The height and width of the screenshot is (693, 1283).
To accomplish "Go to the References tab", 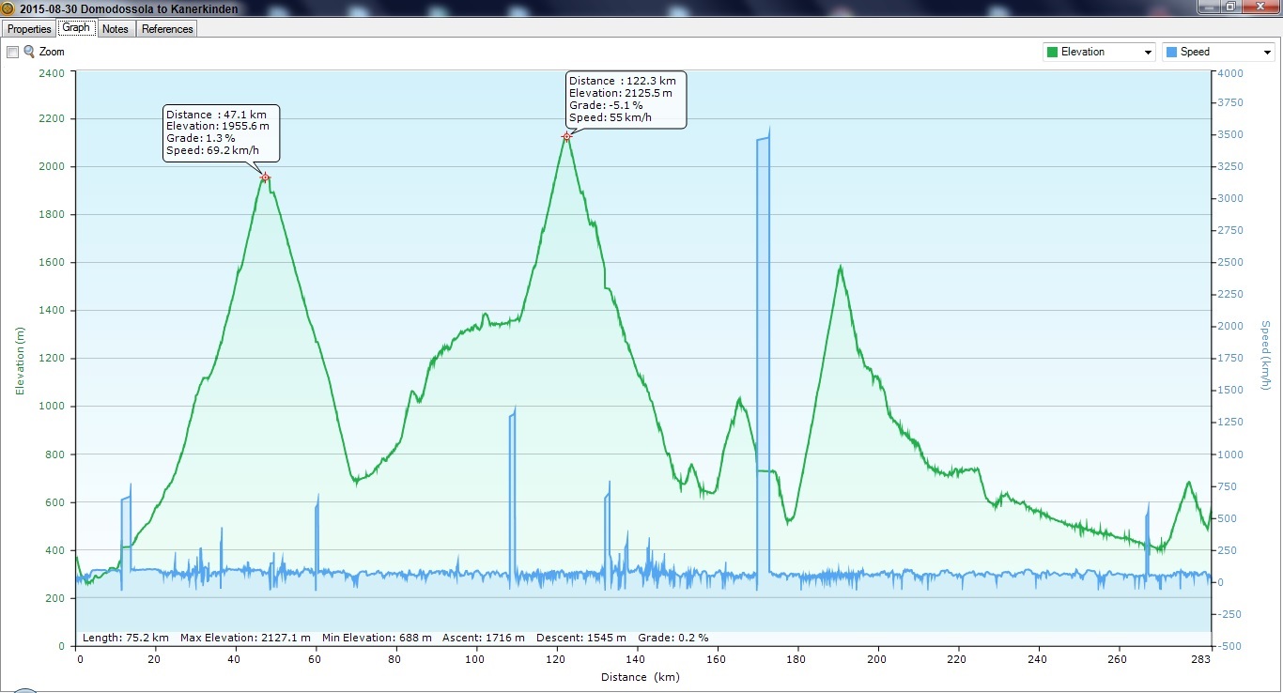I will coord(167,29).
